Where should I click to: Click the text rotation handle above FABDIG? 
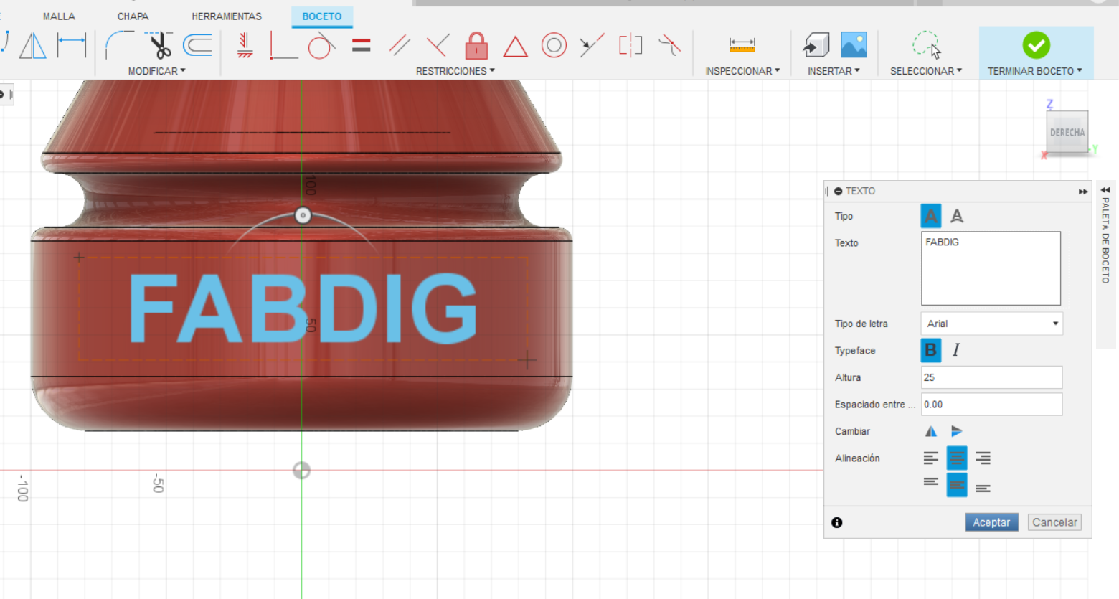[303, 215]
